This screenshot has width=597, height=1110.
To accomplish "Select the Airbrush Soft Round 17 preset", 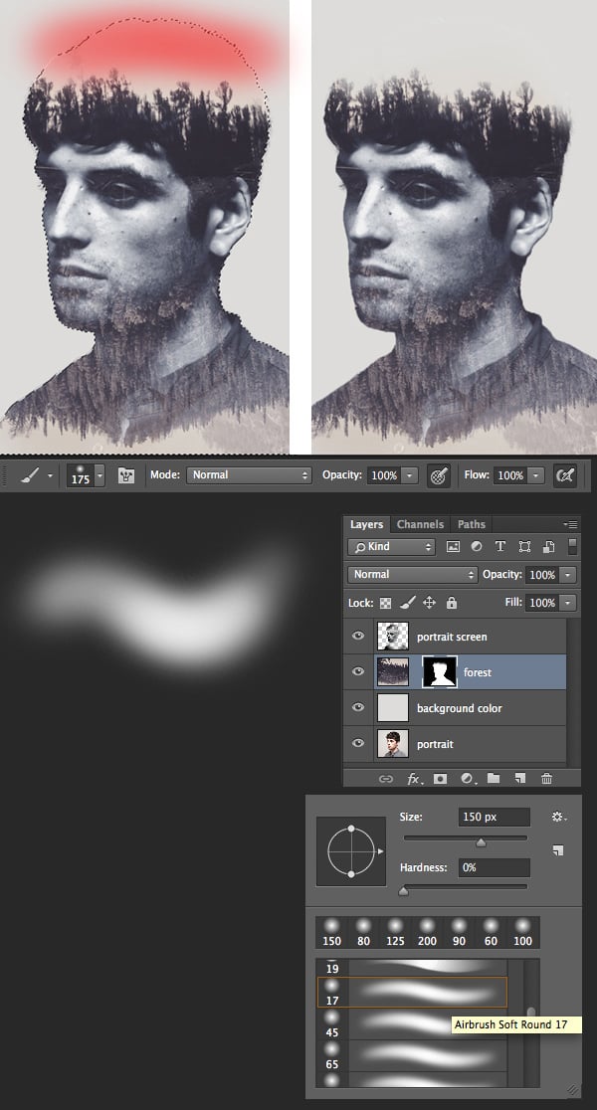I will click(x=413, y=993).
